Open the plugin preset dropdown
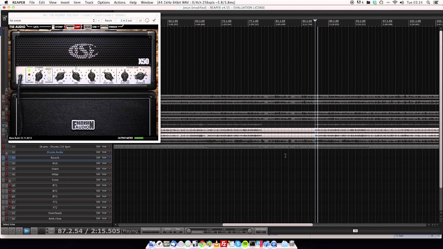The image size is (443, 249). pos(52,20)
